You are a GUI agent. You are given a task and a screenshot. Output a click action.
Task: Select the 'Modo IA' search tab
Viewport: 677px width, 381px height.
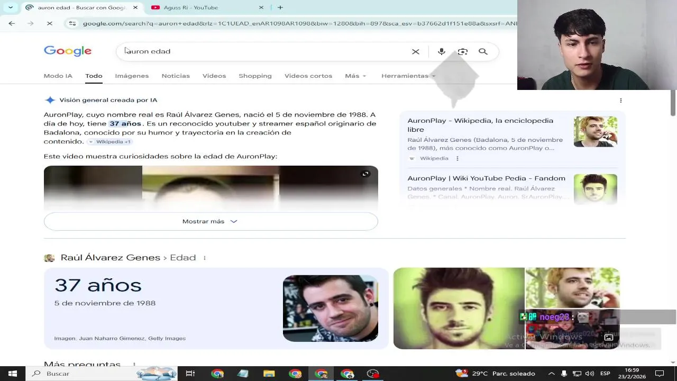(58, 76)
